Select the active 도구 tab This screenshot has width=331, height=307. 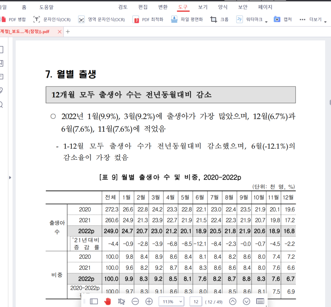[183, 7]
